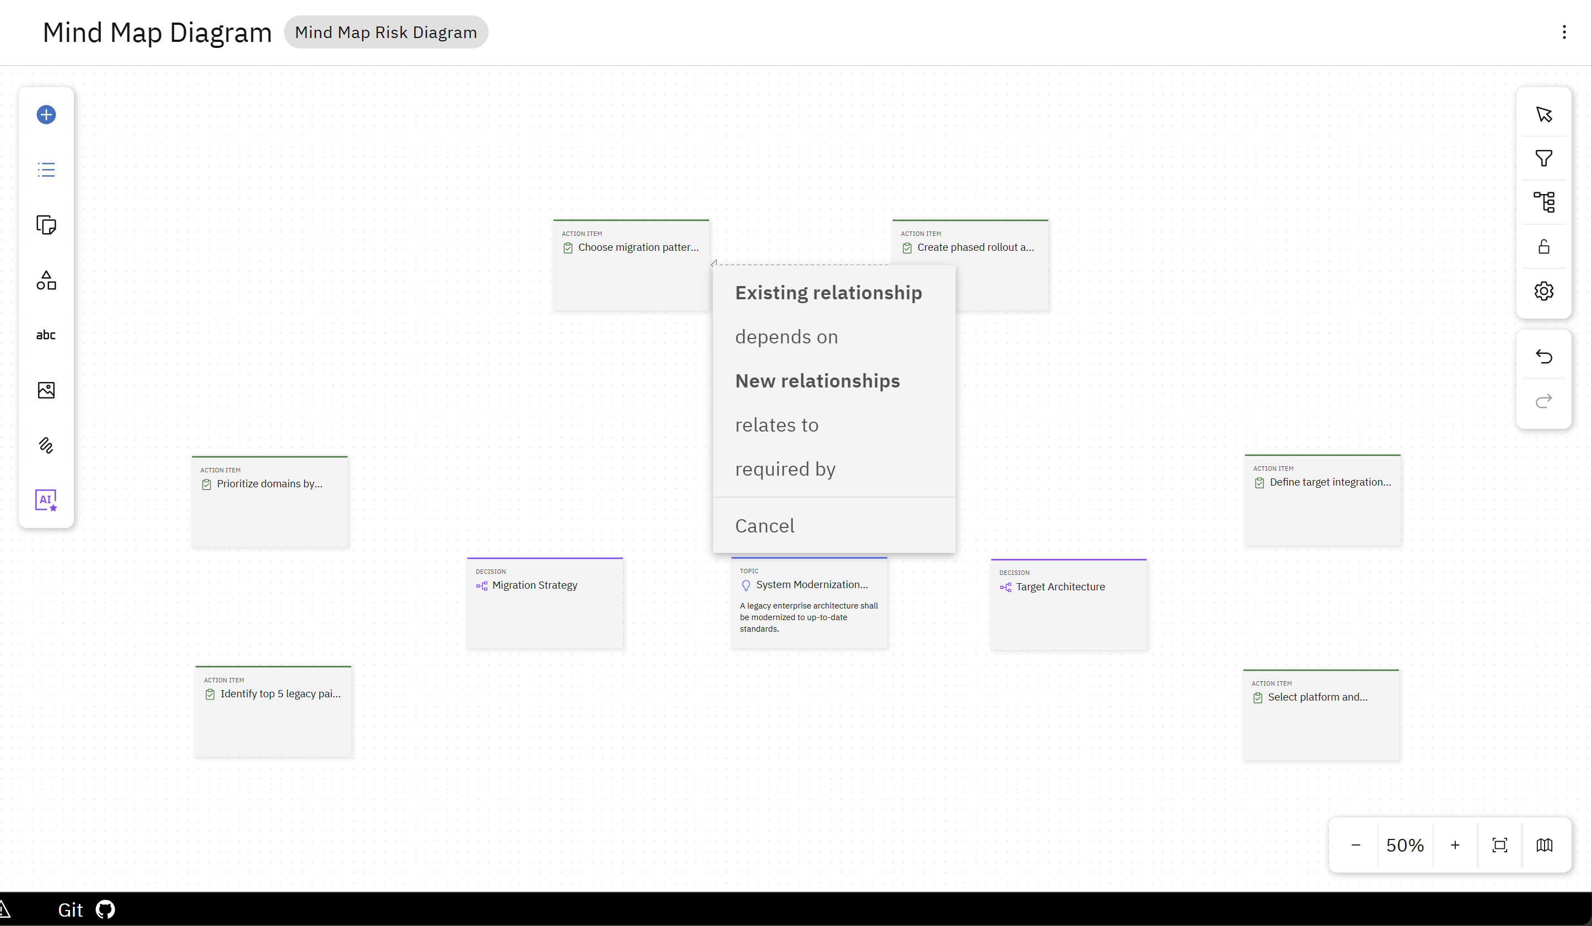Select the 'Prioritize domains by...' card
The width and height of the screenshot is (1592, 926).
[270, 502]
